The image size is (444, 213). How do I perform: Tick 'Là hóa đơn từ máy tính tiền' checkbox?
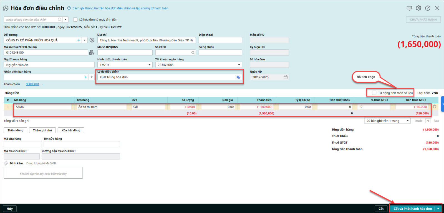click(75, 20)
